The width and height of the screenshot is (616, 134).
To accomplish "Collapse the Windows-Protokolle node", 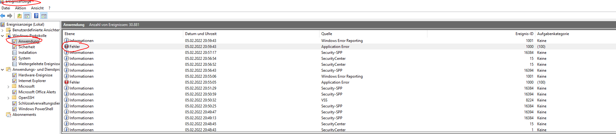I will (x=3, y=36).
